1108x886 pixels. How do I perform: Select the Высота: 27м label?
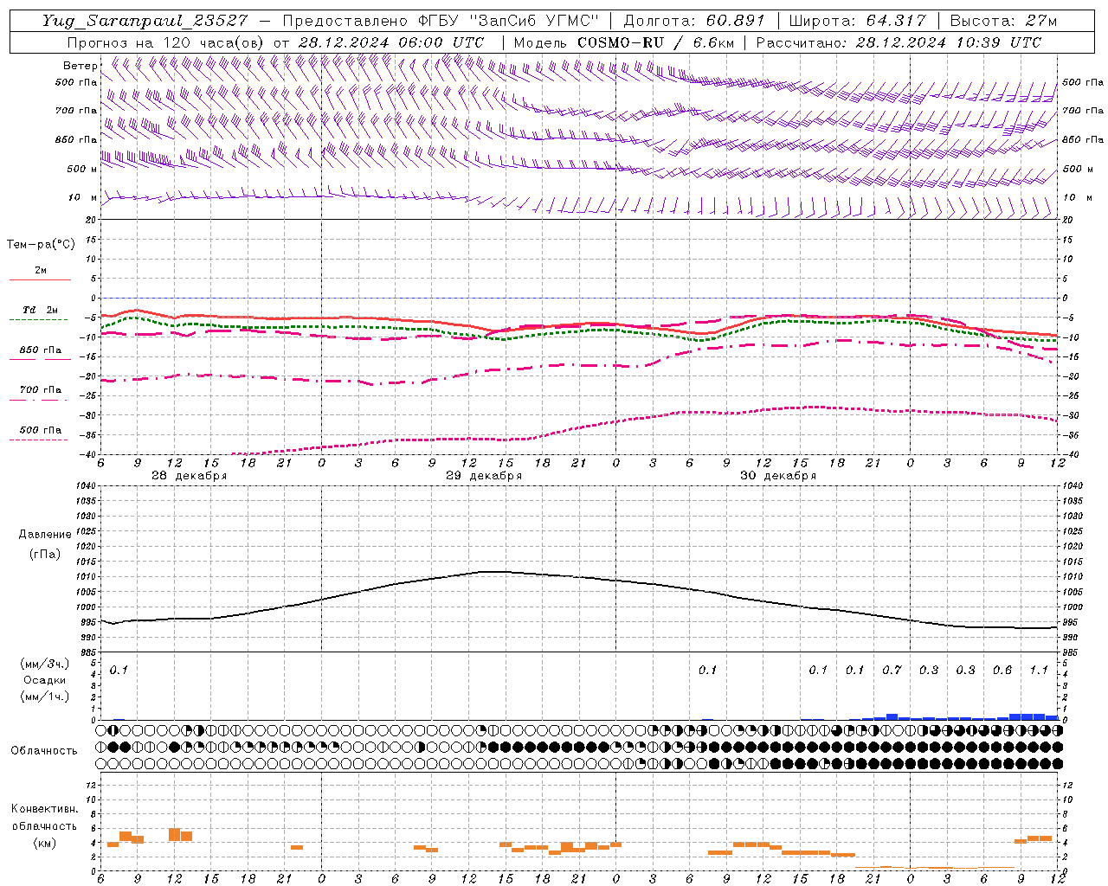tap(1002, 21)
